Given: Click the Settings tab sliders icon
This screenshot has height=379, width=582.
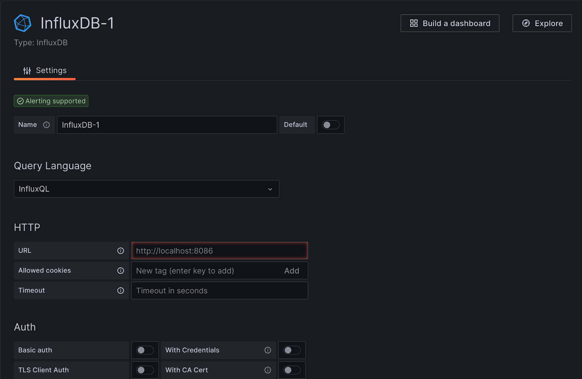Looking at the screenshot, I should [27, 71].
